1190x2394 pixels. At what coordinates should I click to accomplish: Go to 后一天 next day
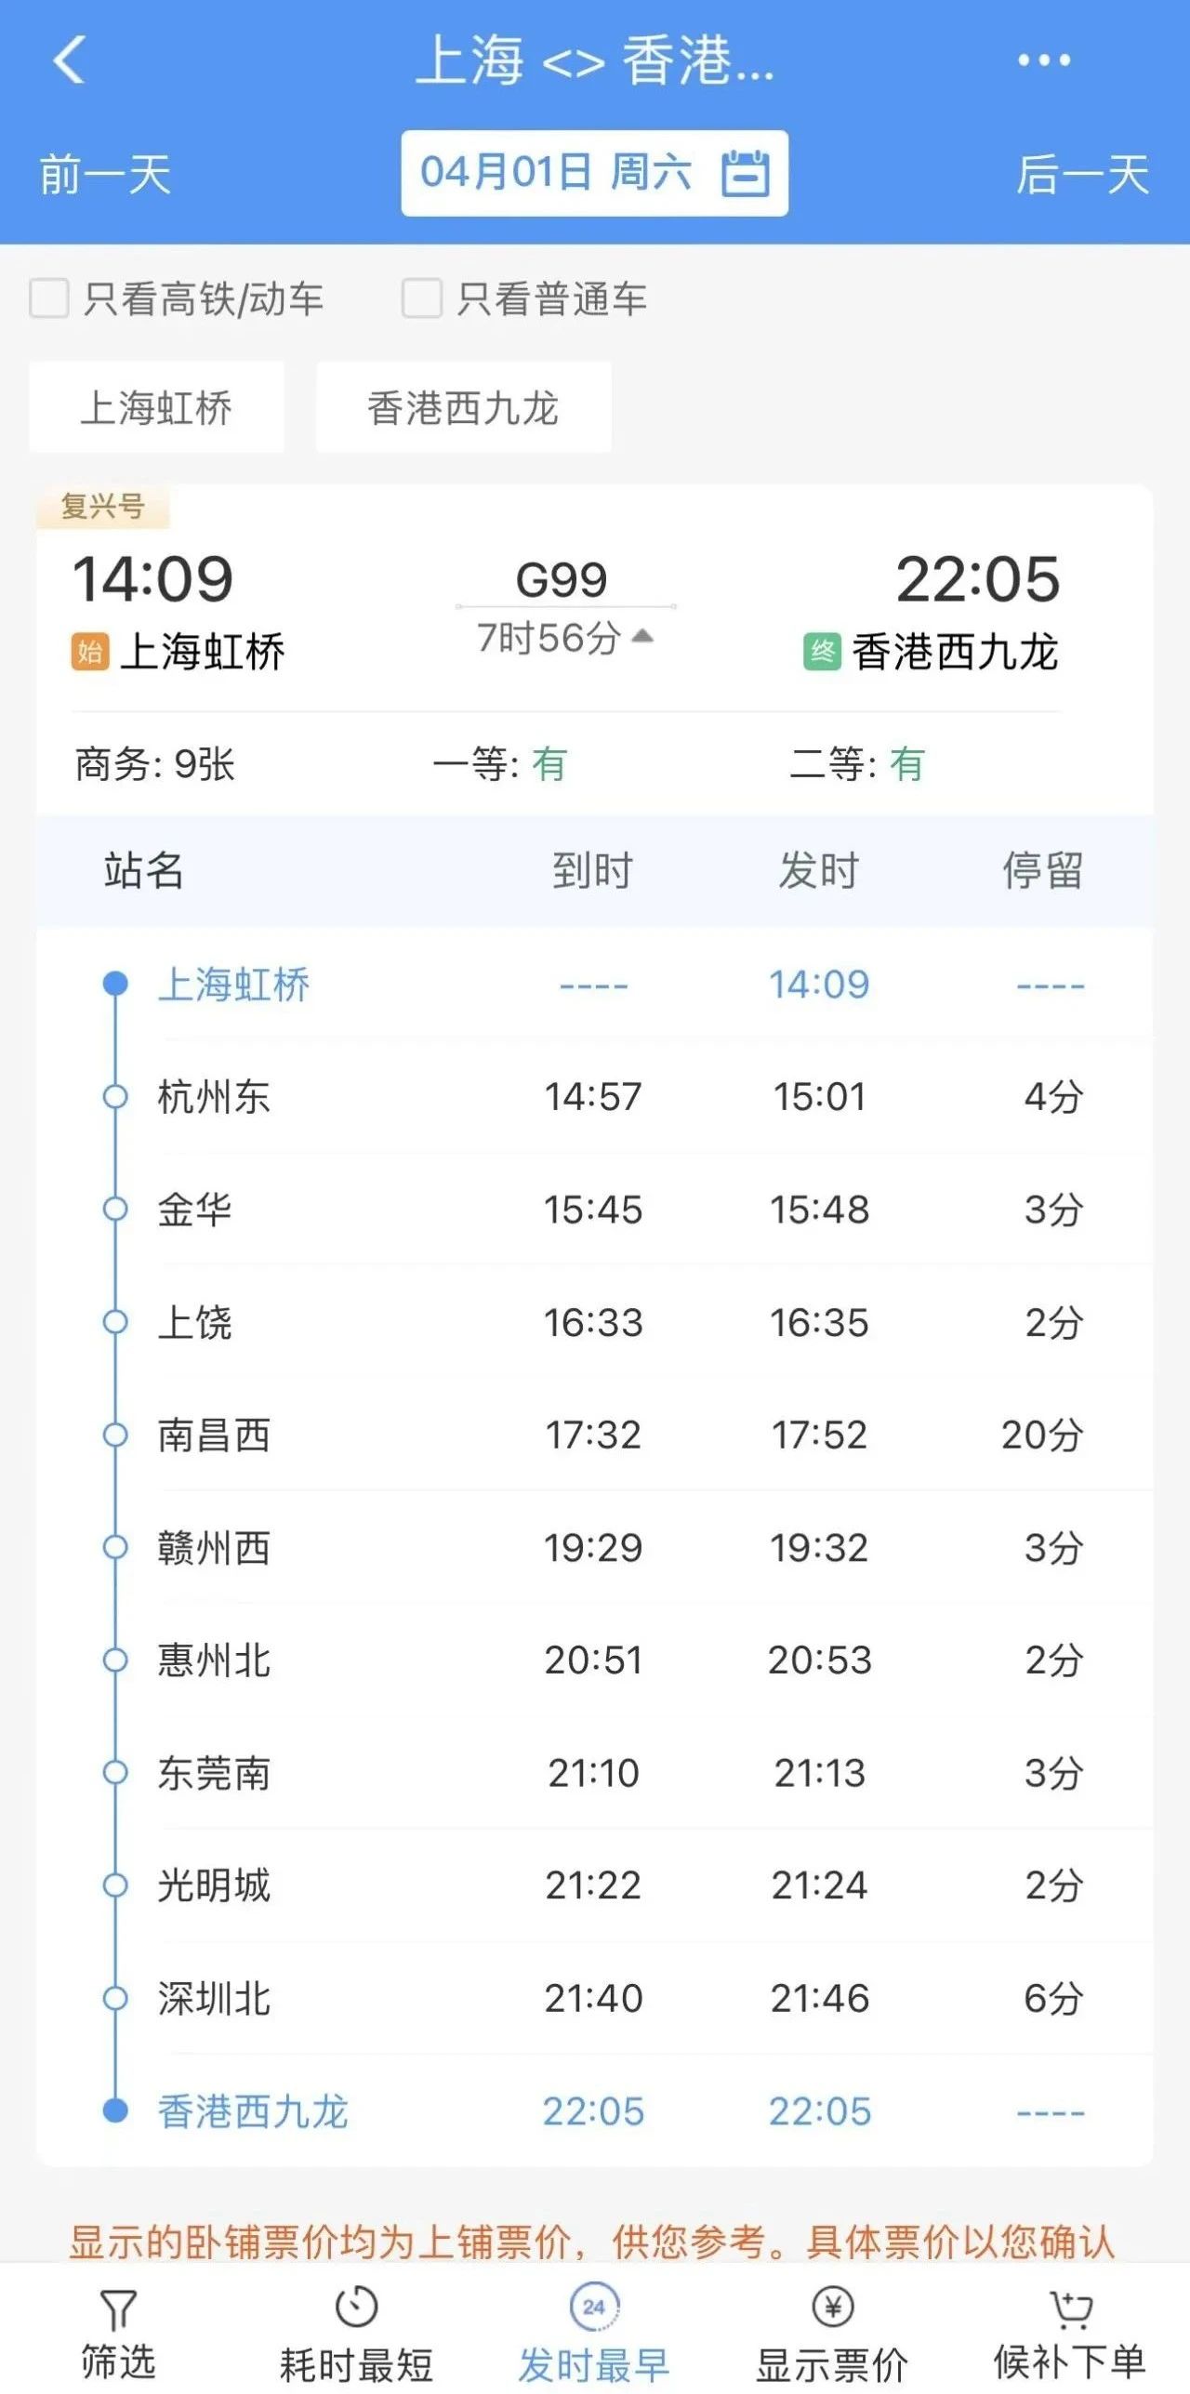[1082, 175]
